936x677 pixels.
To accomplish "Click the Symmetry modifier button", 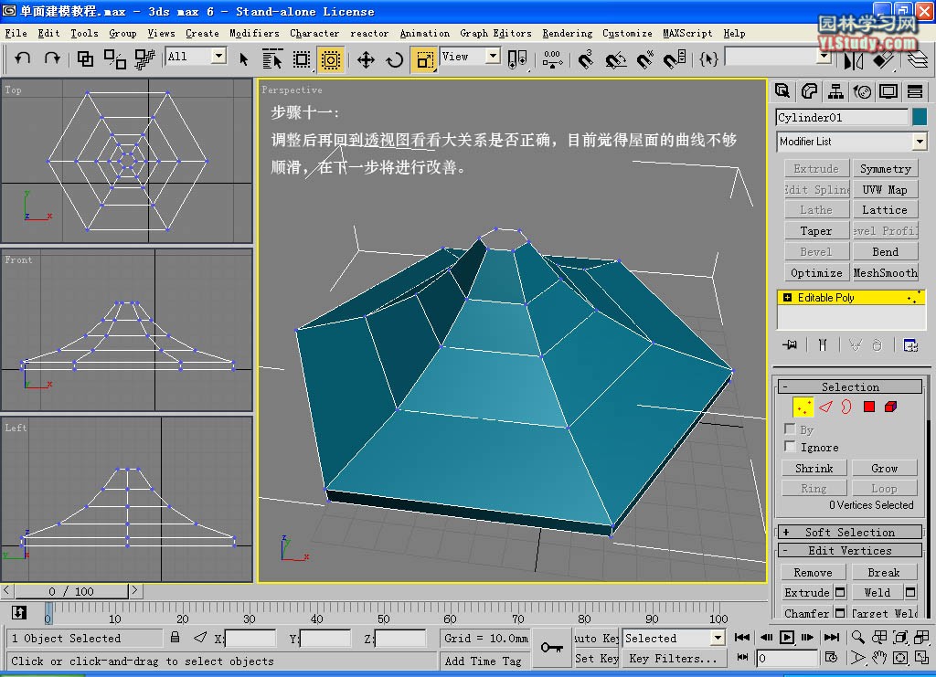I will [x=885, y=169].
